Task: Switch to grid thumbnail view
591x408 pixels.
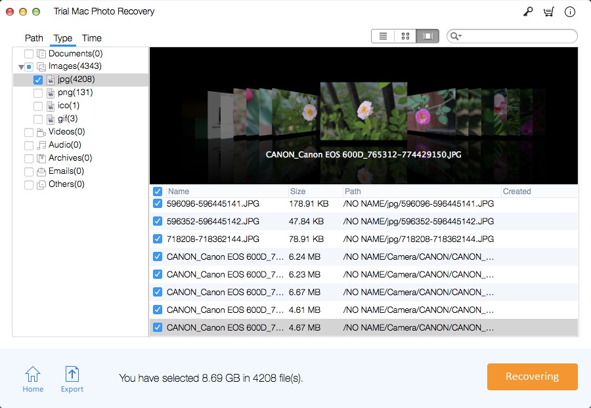Action: 405,36
